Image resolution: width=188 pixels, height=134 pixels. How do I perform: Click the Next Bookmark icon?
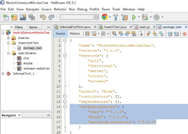(155, 34)
